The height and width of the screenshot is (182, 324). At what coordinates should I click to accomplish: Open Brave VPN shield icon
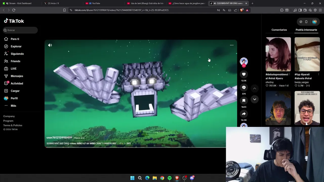point(315,10)
